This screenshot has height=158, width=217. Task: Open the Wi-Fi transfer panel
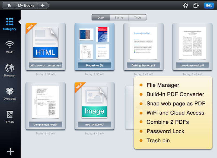point(10,47)
